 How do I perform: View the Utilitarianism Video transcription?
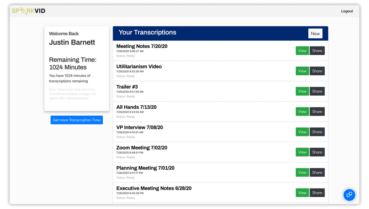pos(302,71)
